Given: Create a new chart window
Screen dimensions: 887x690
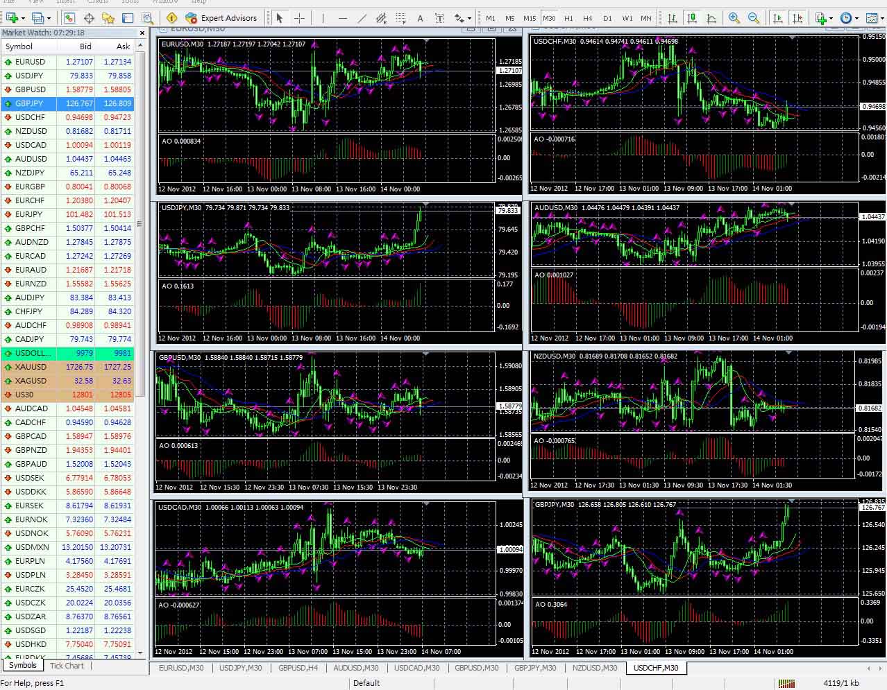Looking at the screenshot, I should pyautogui.click(x=11, y=18).
